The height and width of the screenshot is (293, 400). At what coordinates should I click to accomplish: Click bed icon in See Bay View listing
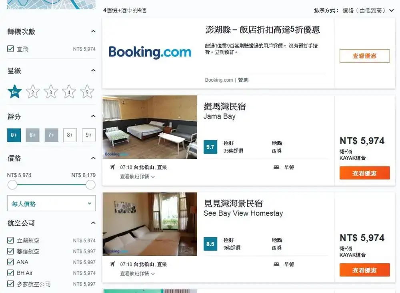pyautogui.click(x=276, y=264)
